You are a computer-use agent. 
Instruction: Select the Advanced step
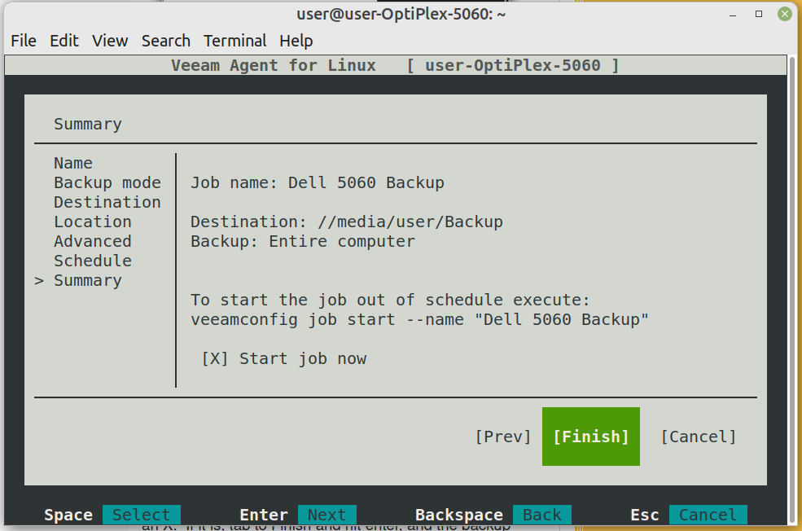coord(93,241)
